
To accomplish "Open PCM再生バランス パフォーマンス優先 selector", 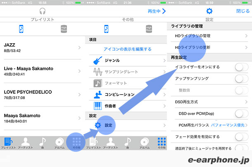I will click(229, 125).
